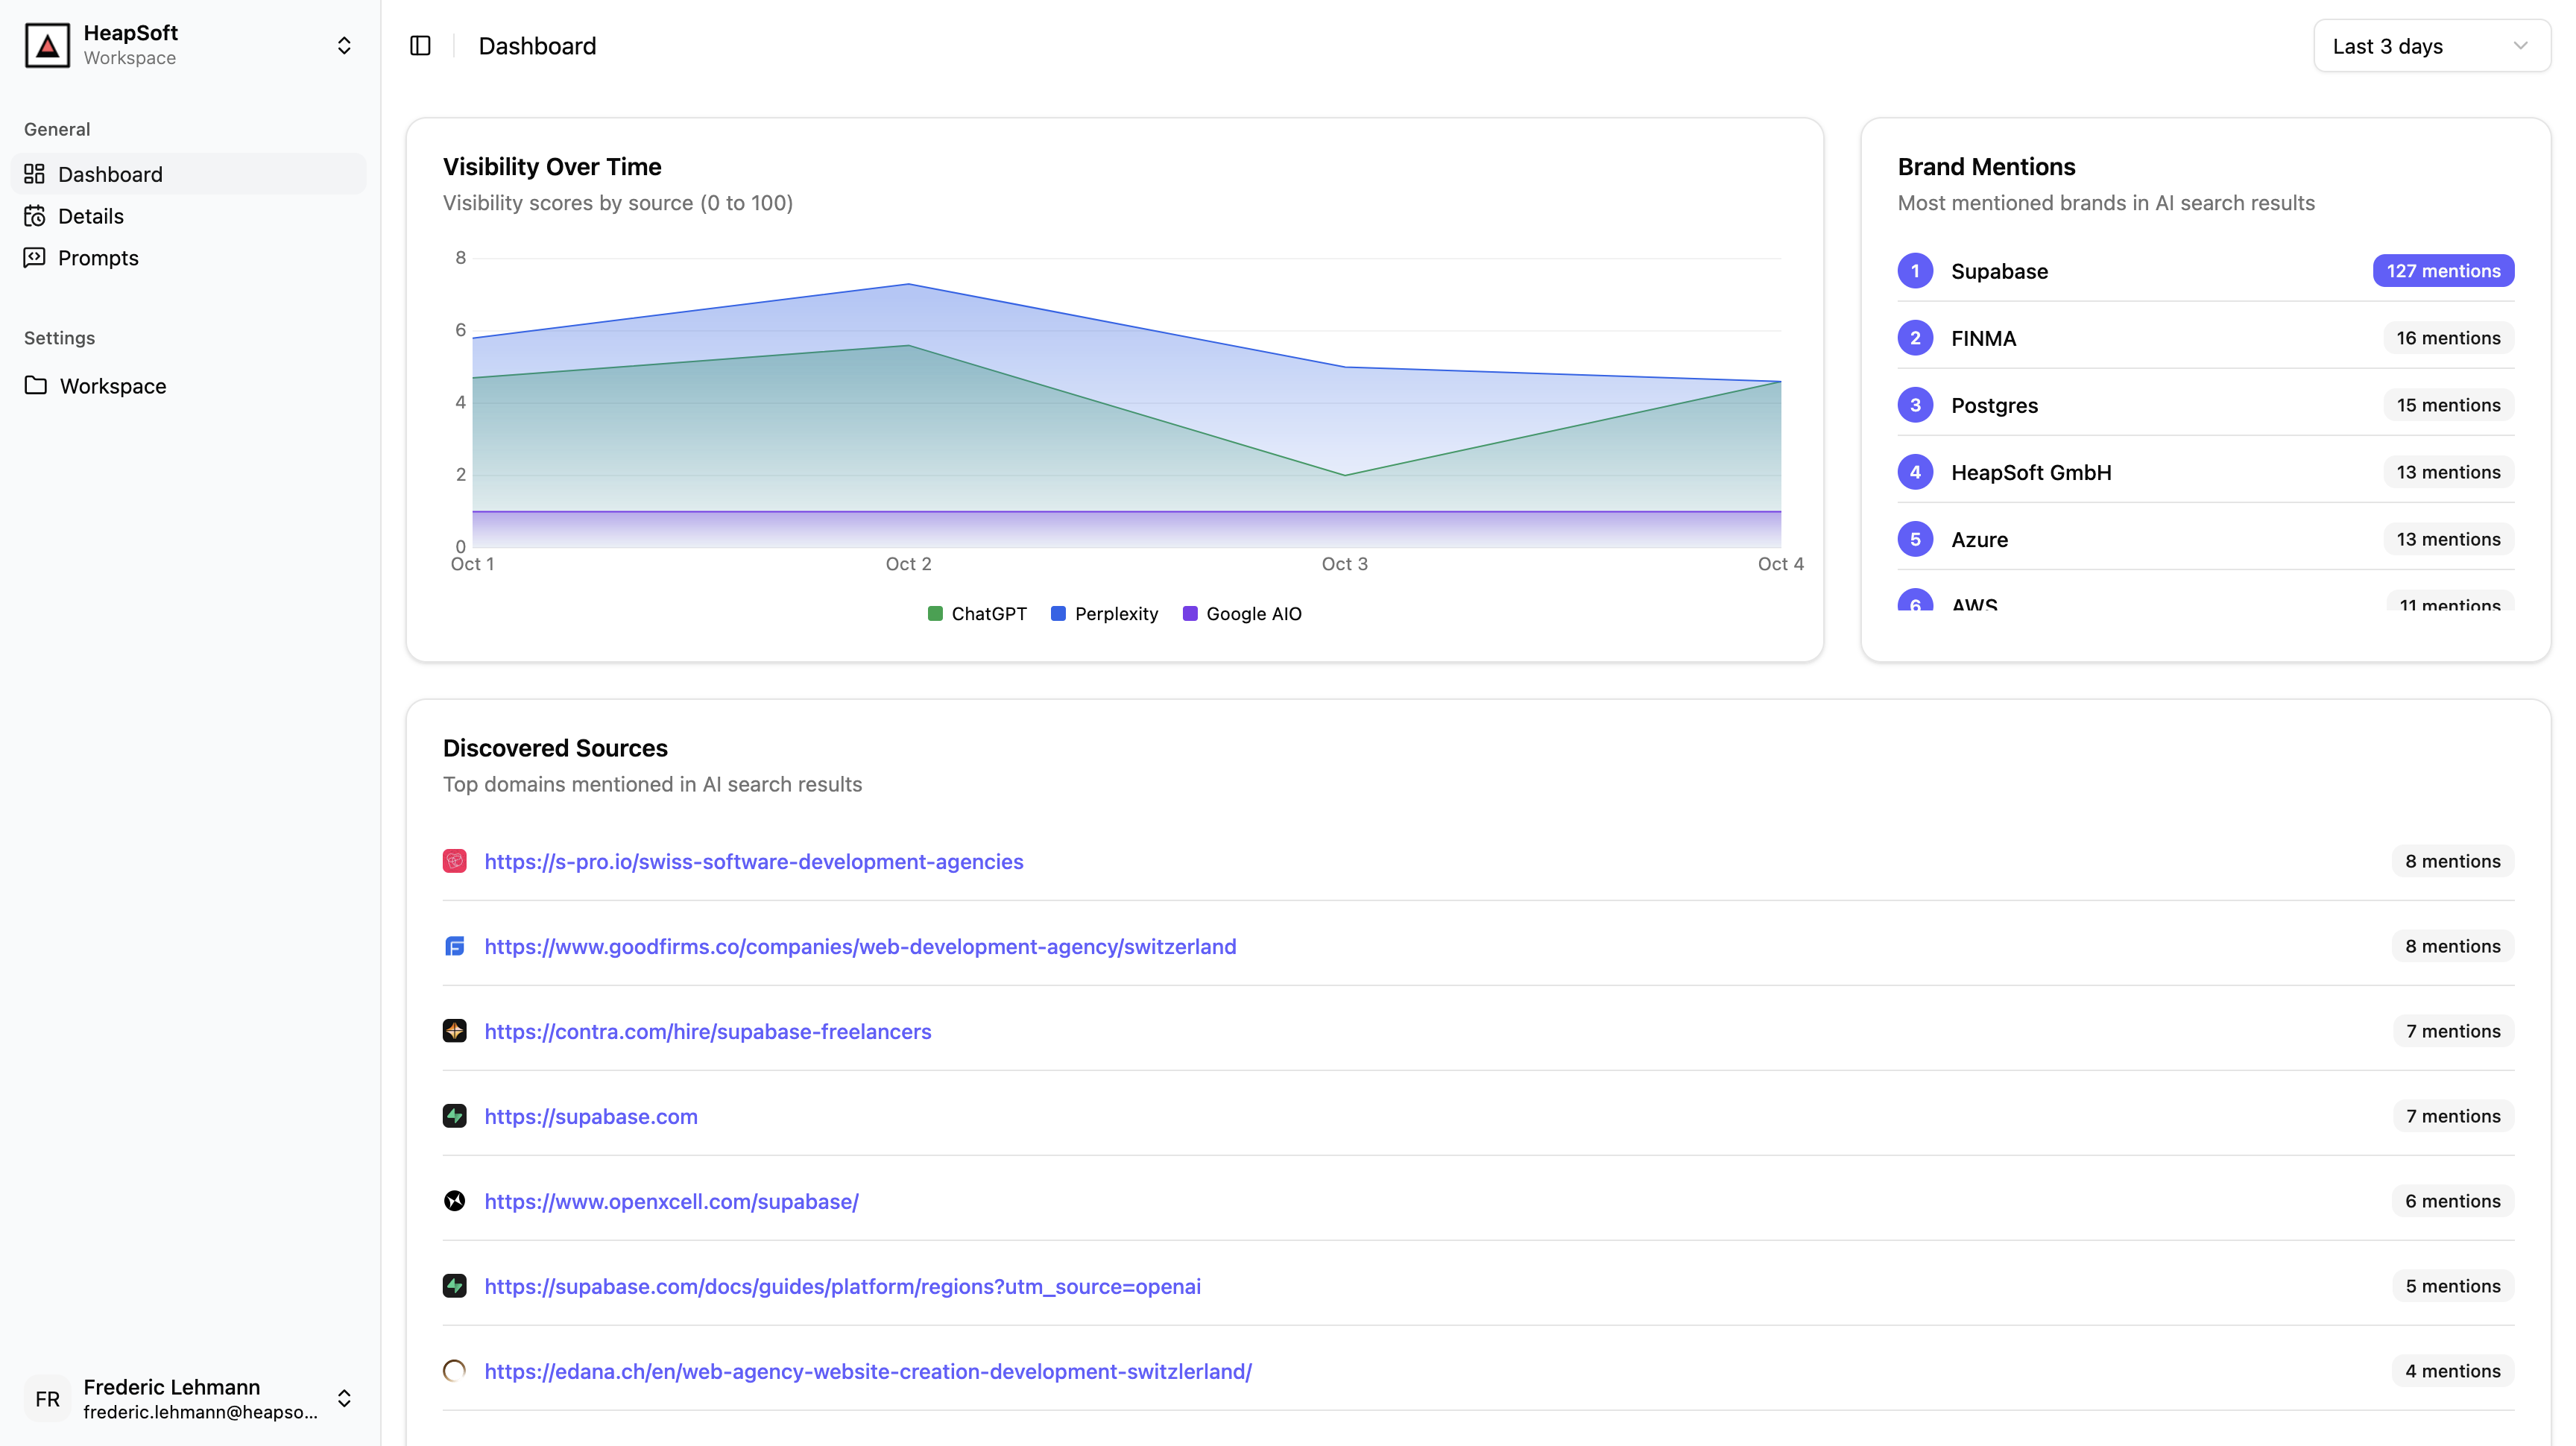Viewport: 2576px width, 1446px height.
Task: Click the Details calendar-clock icon
Action: click(x=35, y=216)
